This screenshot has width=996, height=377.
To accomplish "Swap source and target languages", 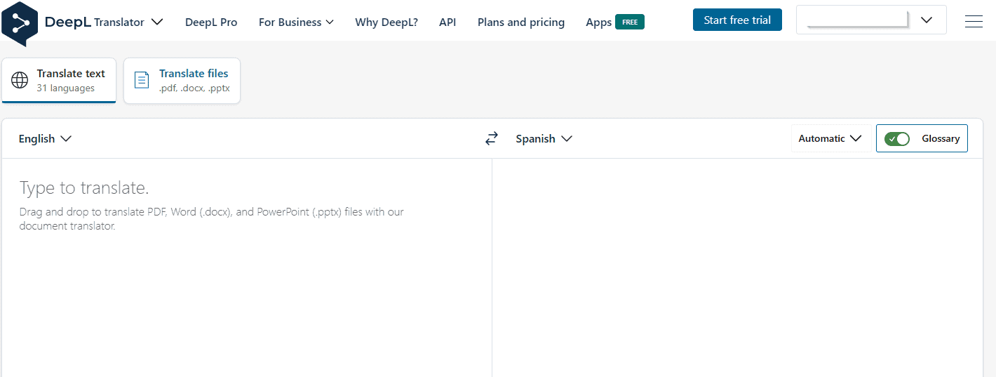I will click(492, 138).
